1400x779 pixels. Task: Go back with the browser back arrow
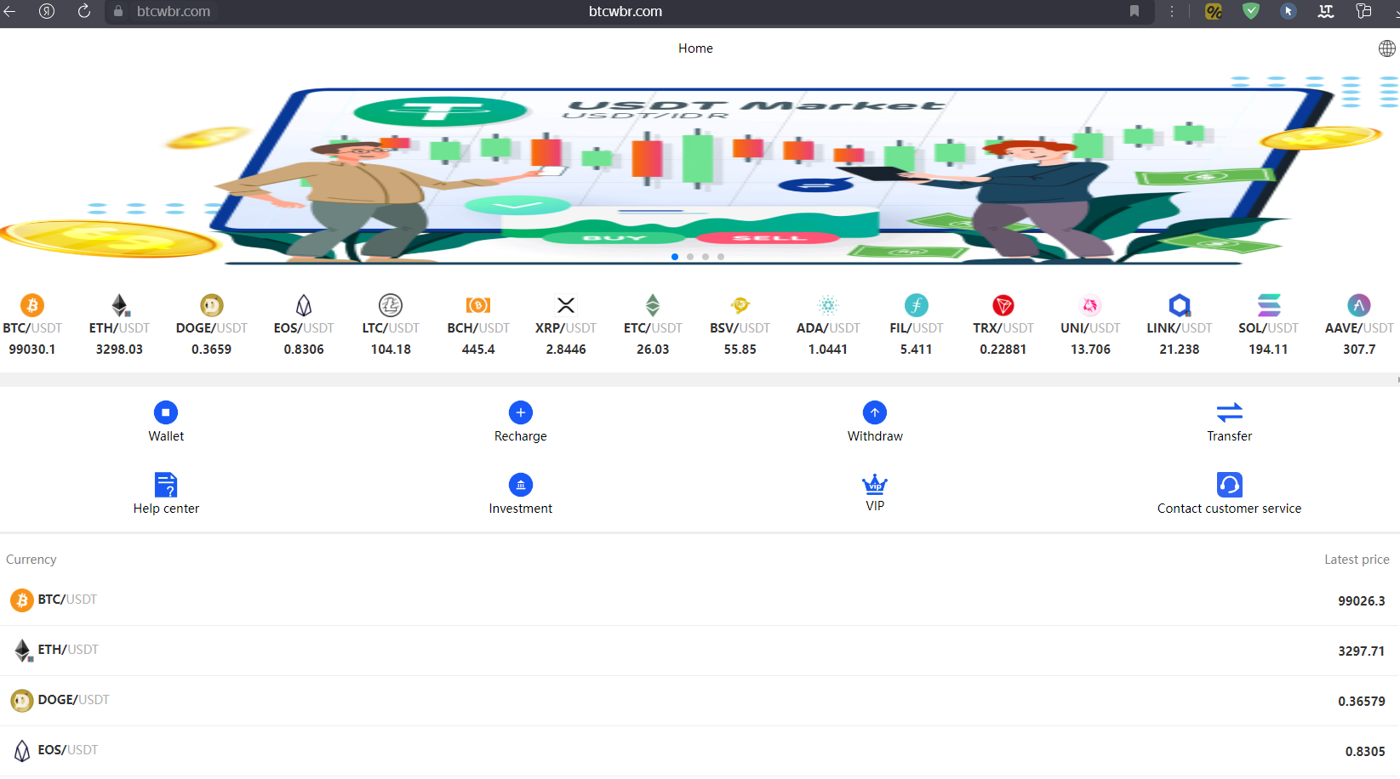[x=10, y=11]
